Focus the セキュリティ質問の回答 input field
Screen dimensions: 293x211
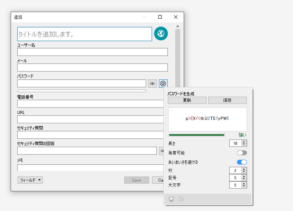tap(87, 151)
